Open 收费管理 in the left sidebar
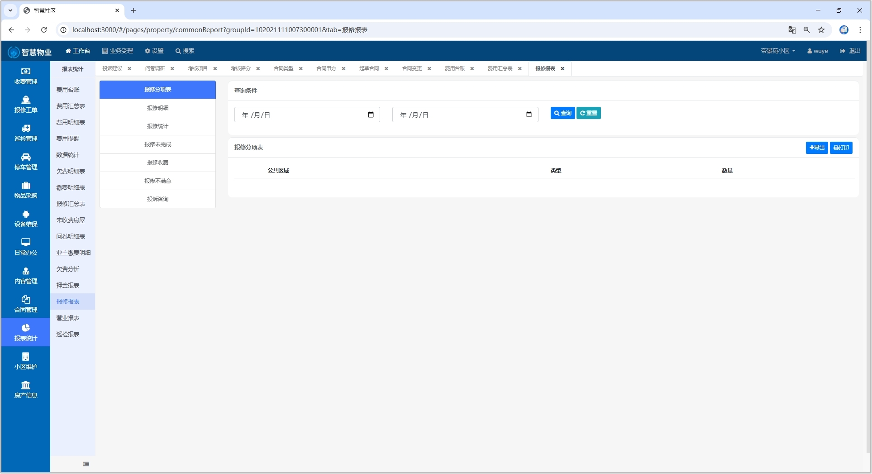Image resolution: width=872 pixels, height=474 pixels. pos(26,76)
